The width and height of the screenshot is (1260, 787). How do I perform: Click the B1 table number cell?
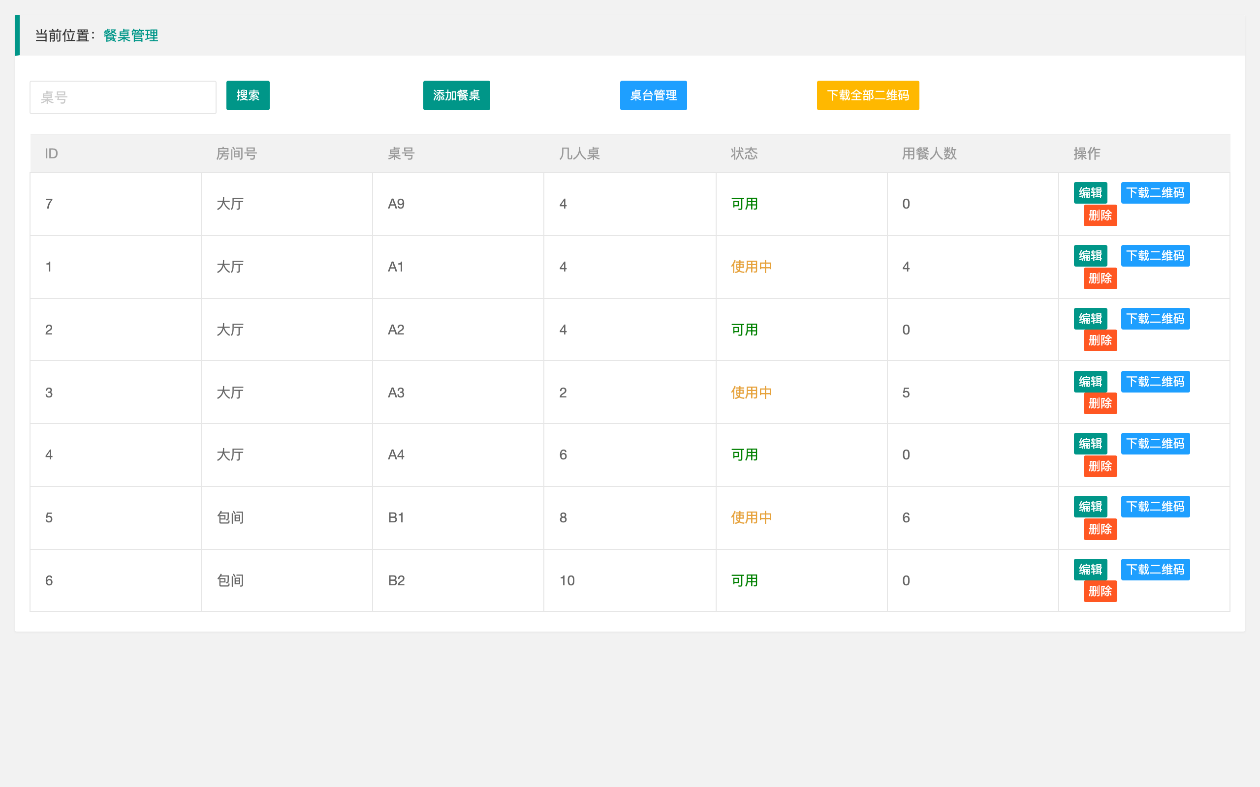(458, 518)
